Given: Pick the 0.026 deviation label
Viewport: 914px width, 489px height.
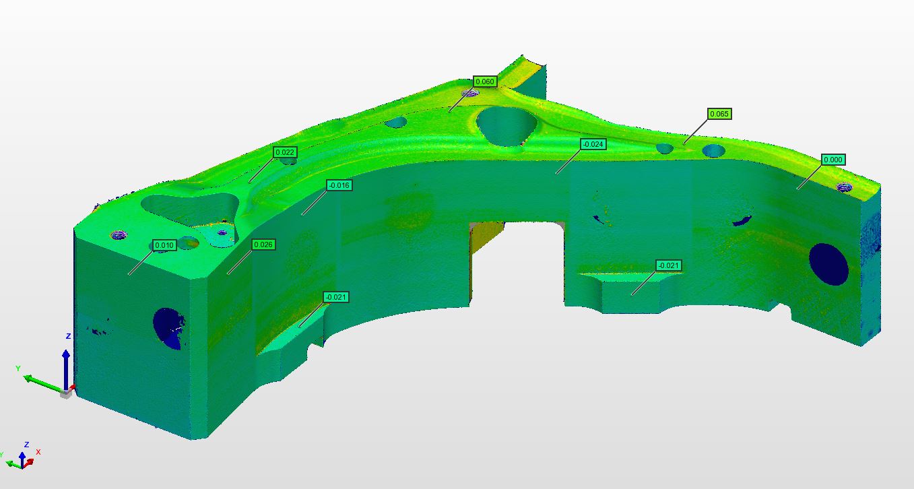Looking at the screenshot, I should click(x=263, y=244).
